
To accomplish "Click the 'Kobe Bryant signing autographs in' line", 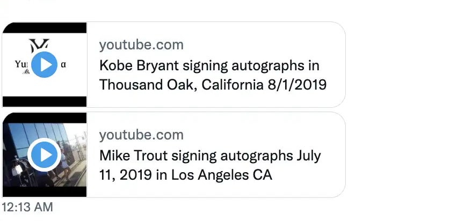I will point(209,66).
